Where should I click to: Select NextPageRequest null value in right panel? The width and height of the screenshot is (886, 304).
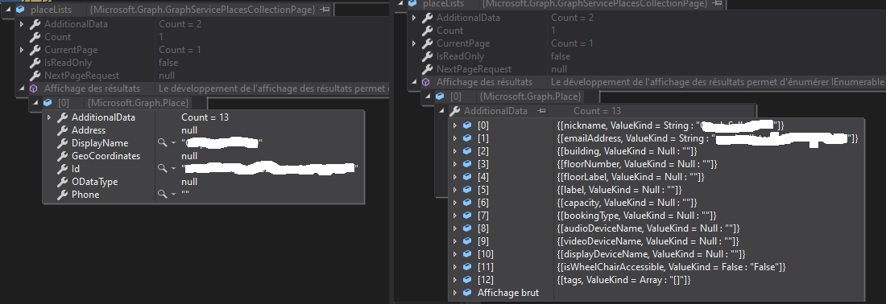[559, 69]
